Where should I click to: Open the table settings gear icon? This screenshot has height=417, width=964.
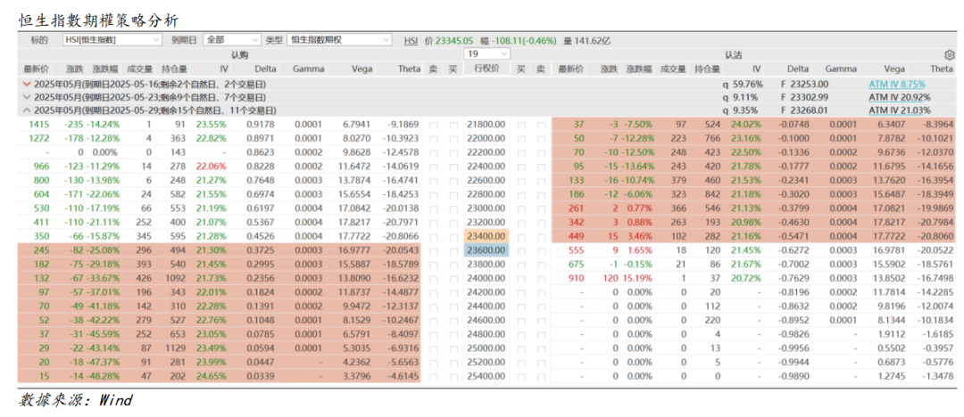pos(950,54)
